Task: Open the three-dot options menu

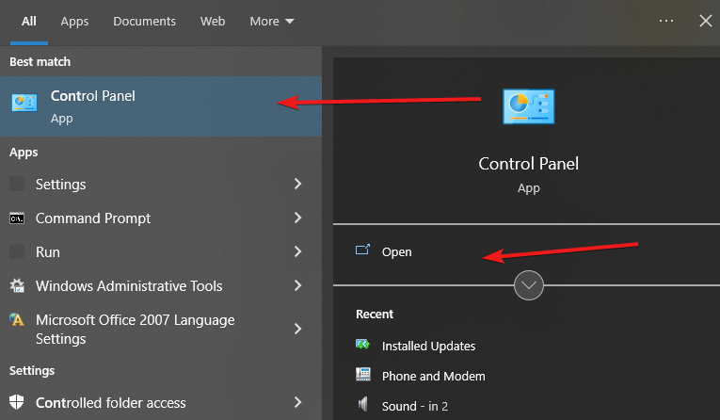Action: 666,21
